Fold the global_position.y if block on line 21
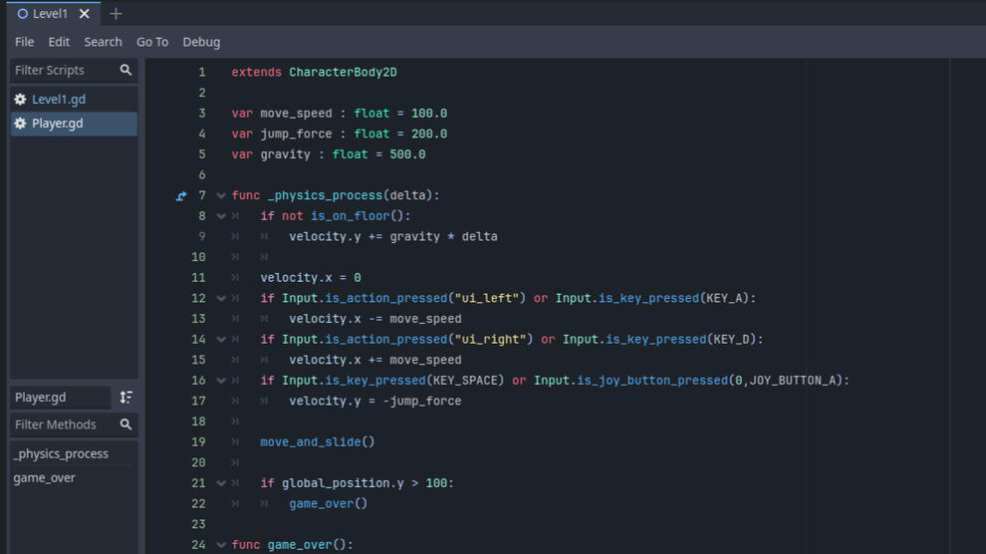The height and width of the screenshot is (554, 986). click(x=221, y=483)
